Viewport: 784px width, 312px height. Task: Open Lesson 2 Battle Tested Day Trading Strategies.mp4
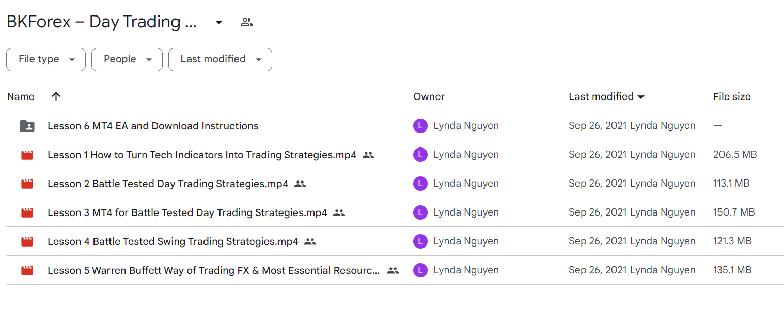point(168,184)
